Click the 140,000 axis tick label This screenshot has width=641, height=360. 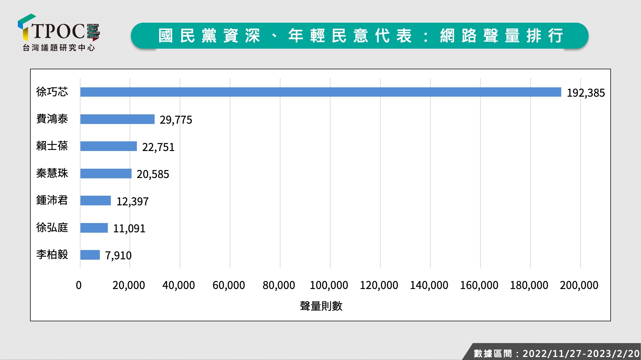(429, 285)
